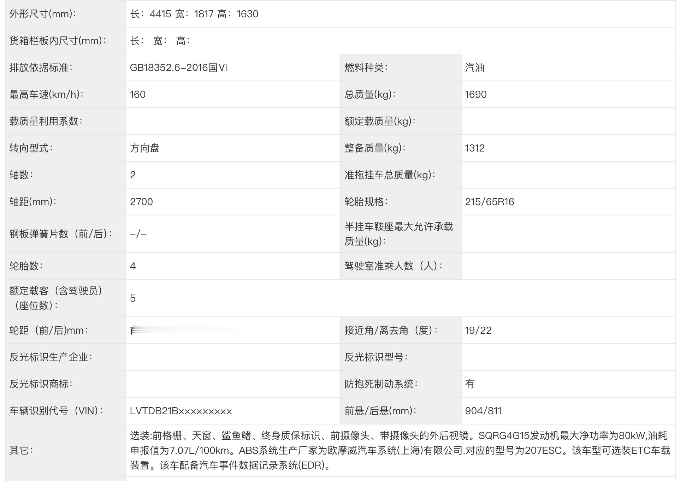Click the total mass value 1690
The width and height of the screenshot is (686, 481).
tap(475, 95)
